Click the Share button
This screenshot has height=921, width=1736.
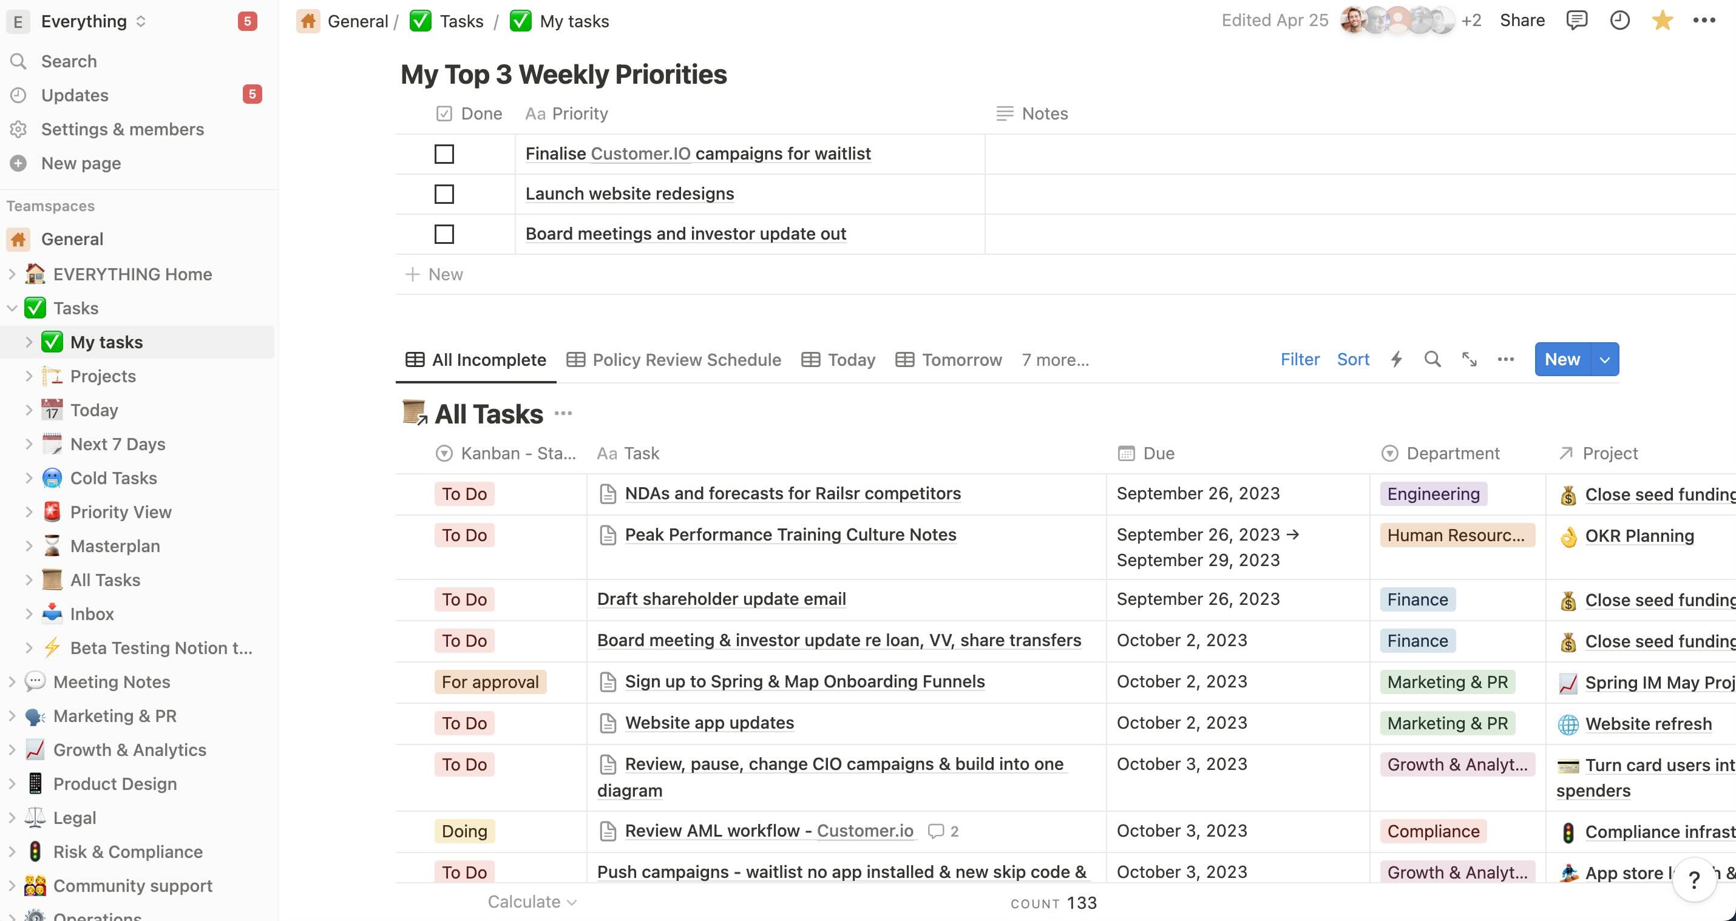point(1522,20)
